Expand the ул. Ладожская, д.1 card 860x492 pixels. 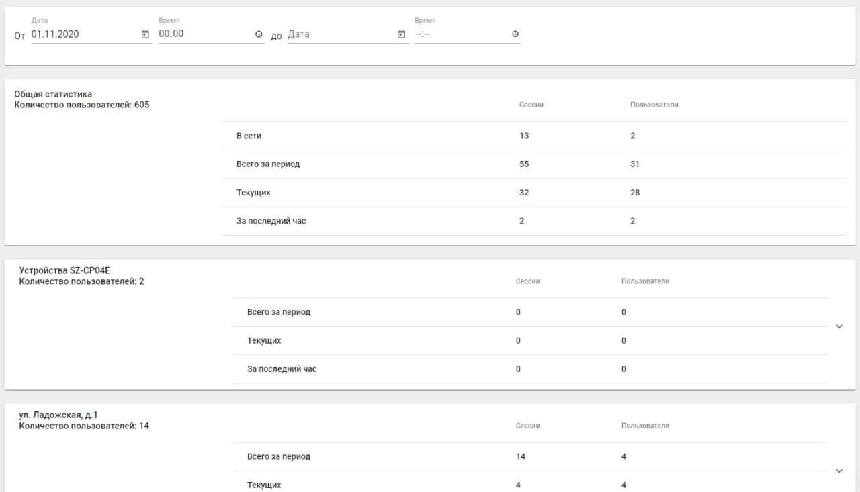(838, 471)
